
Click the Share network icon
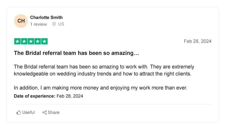(x=44, y=112)
